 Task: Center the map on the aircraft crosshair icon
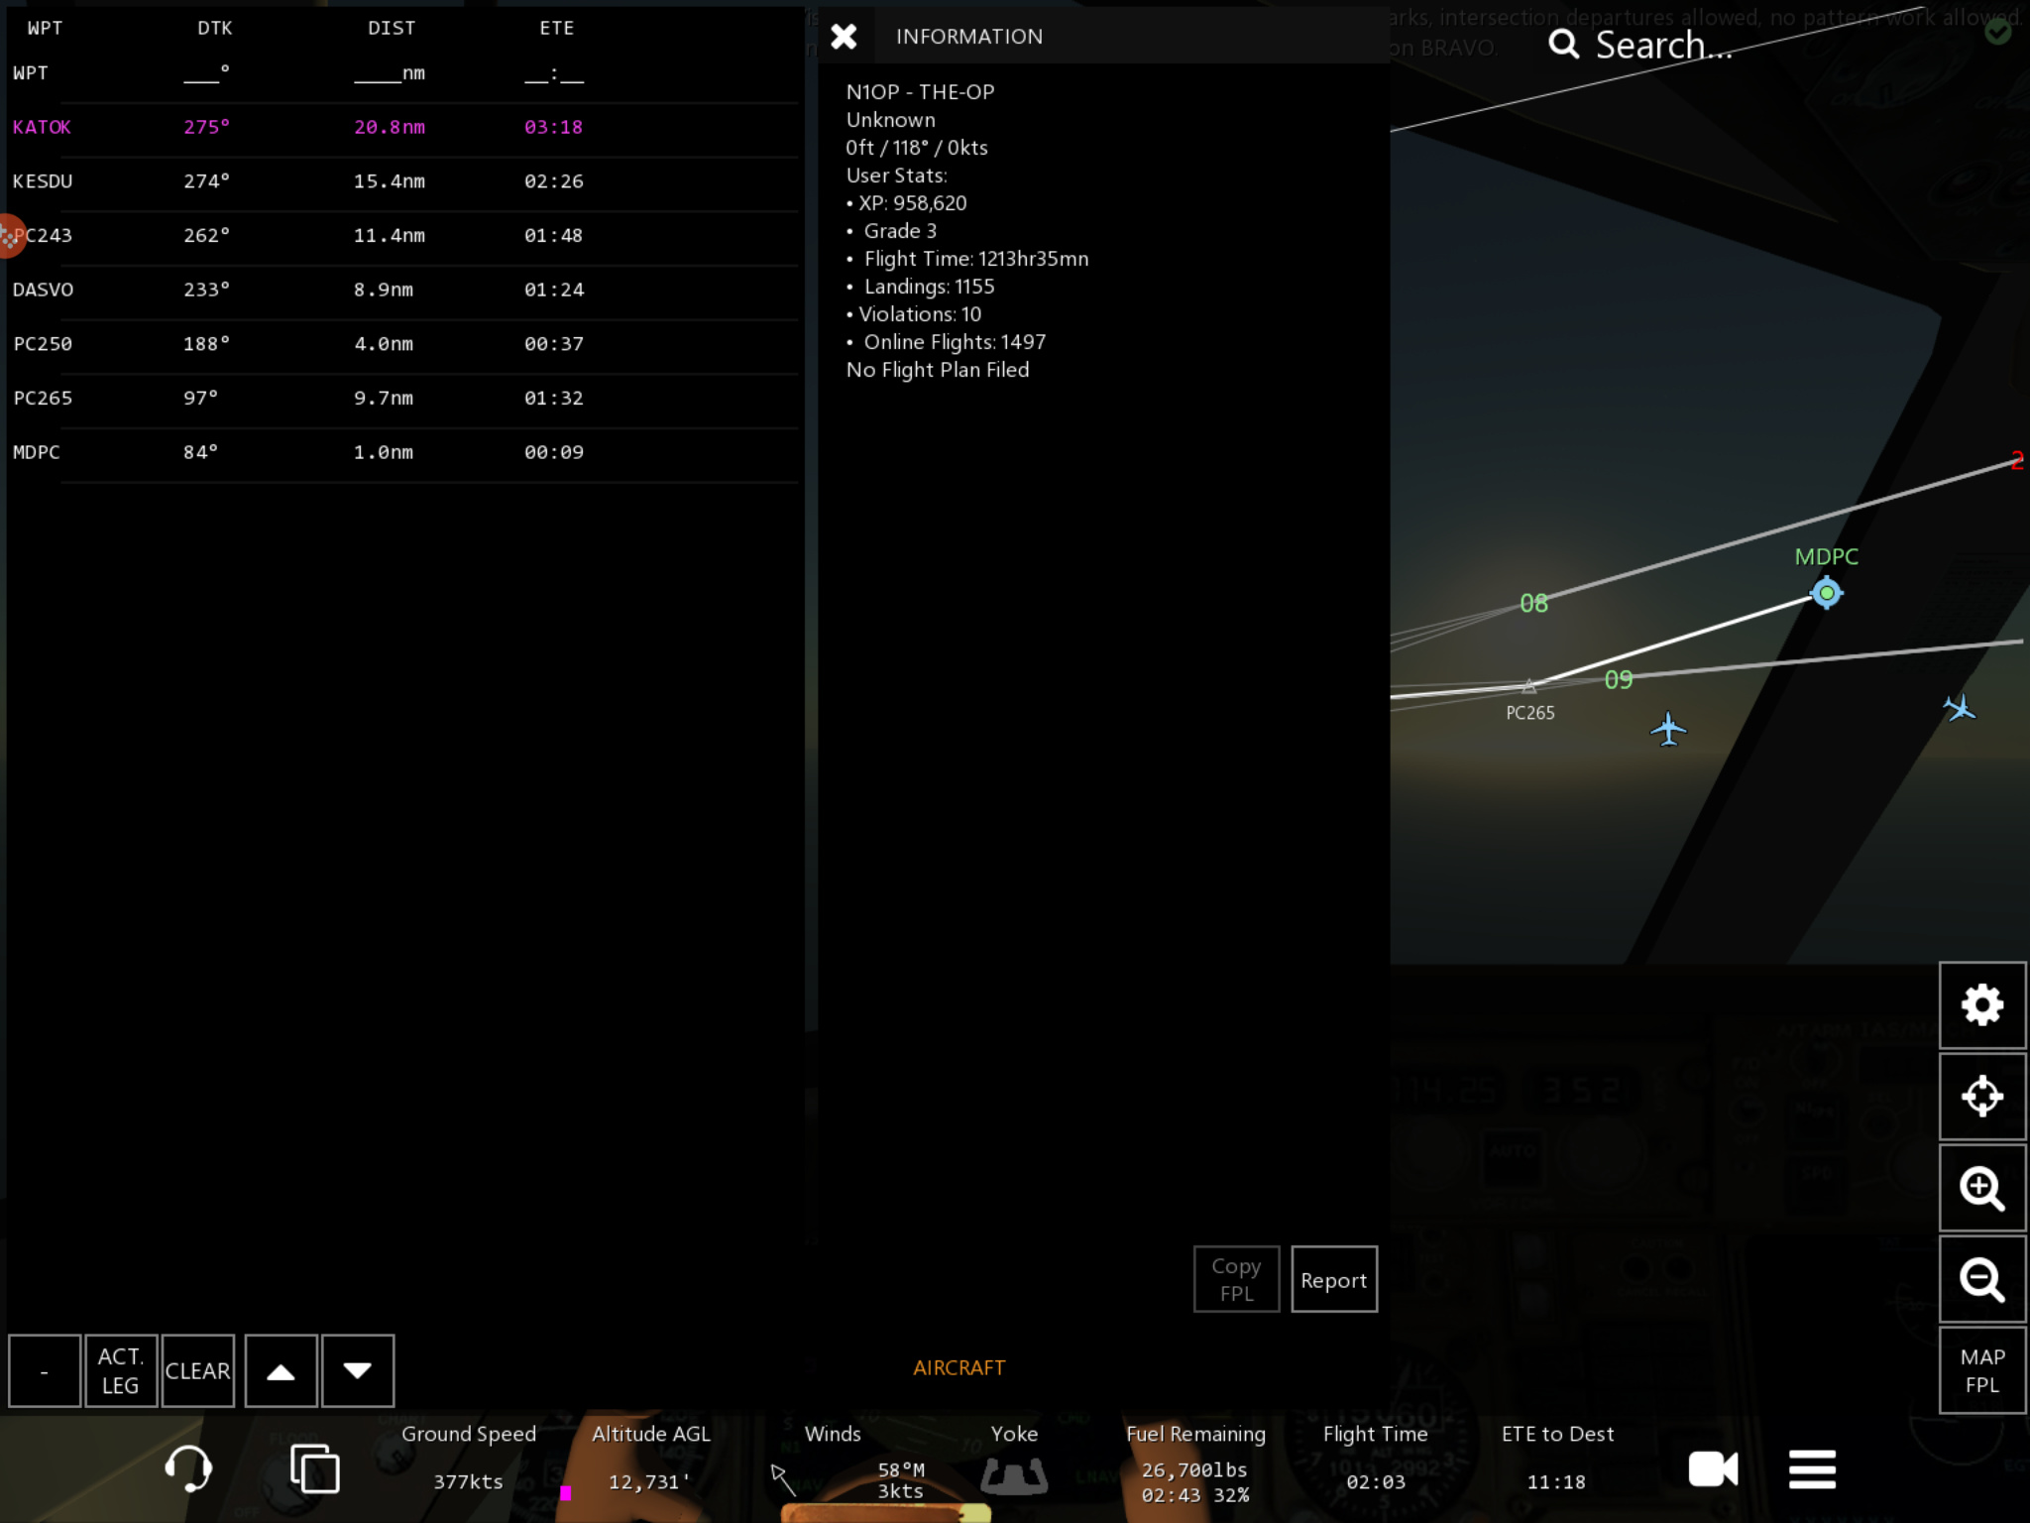pyautogui.click(x=1981, y=1097)
